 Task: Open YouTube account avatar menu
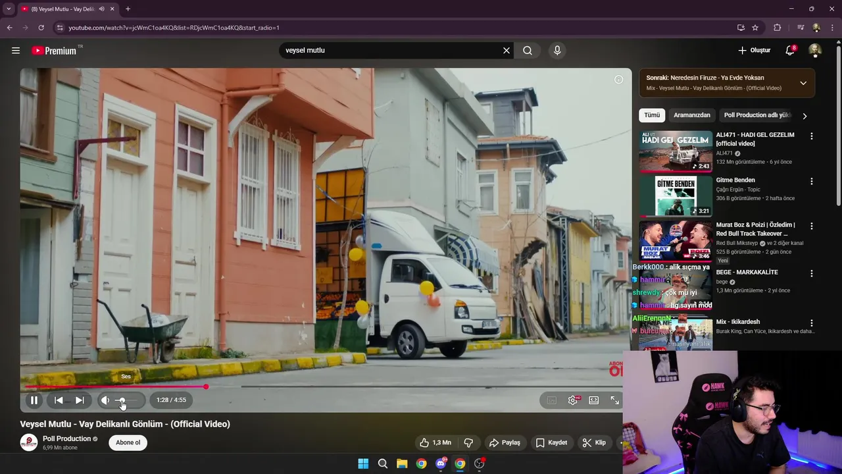coord(815,50)
